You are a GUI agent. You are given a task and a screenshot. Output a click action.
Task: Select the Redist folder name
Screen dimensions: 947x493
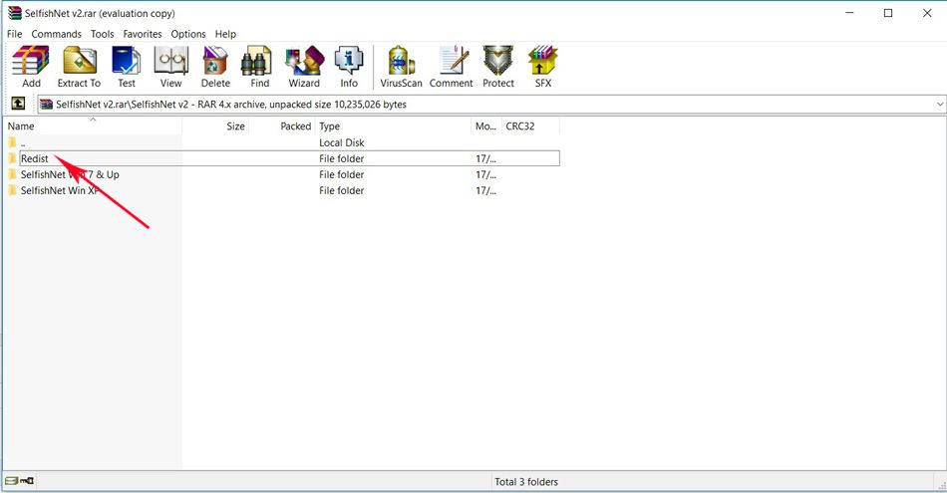pyautogui.click(x=35, y=158)
